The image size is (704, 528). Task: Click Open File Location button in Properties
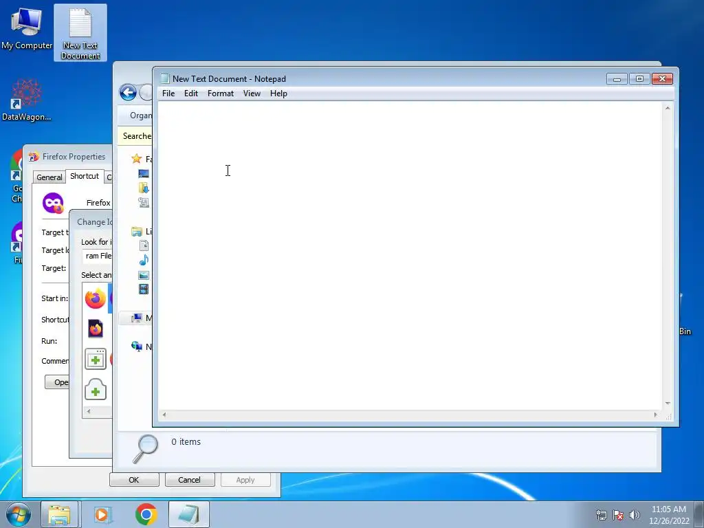coord(57,382)
